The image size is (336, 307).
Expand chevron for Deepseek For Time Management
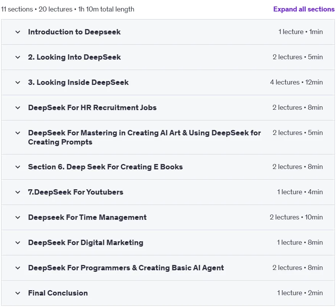tap(18, 218)
